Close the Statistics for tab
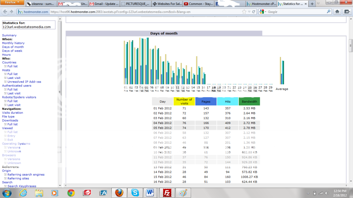 pos(305,4)
